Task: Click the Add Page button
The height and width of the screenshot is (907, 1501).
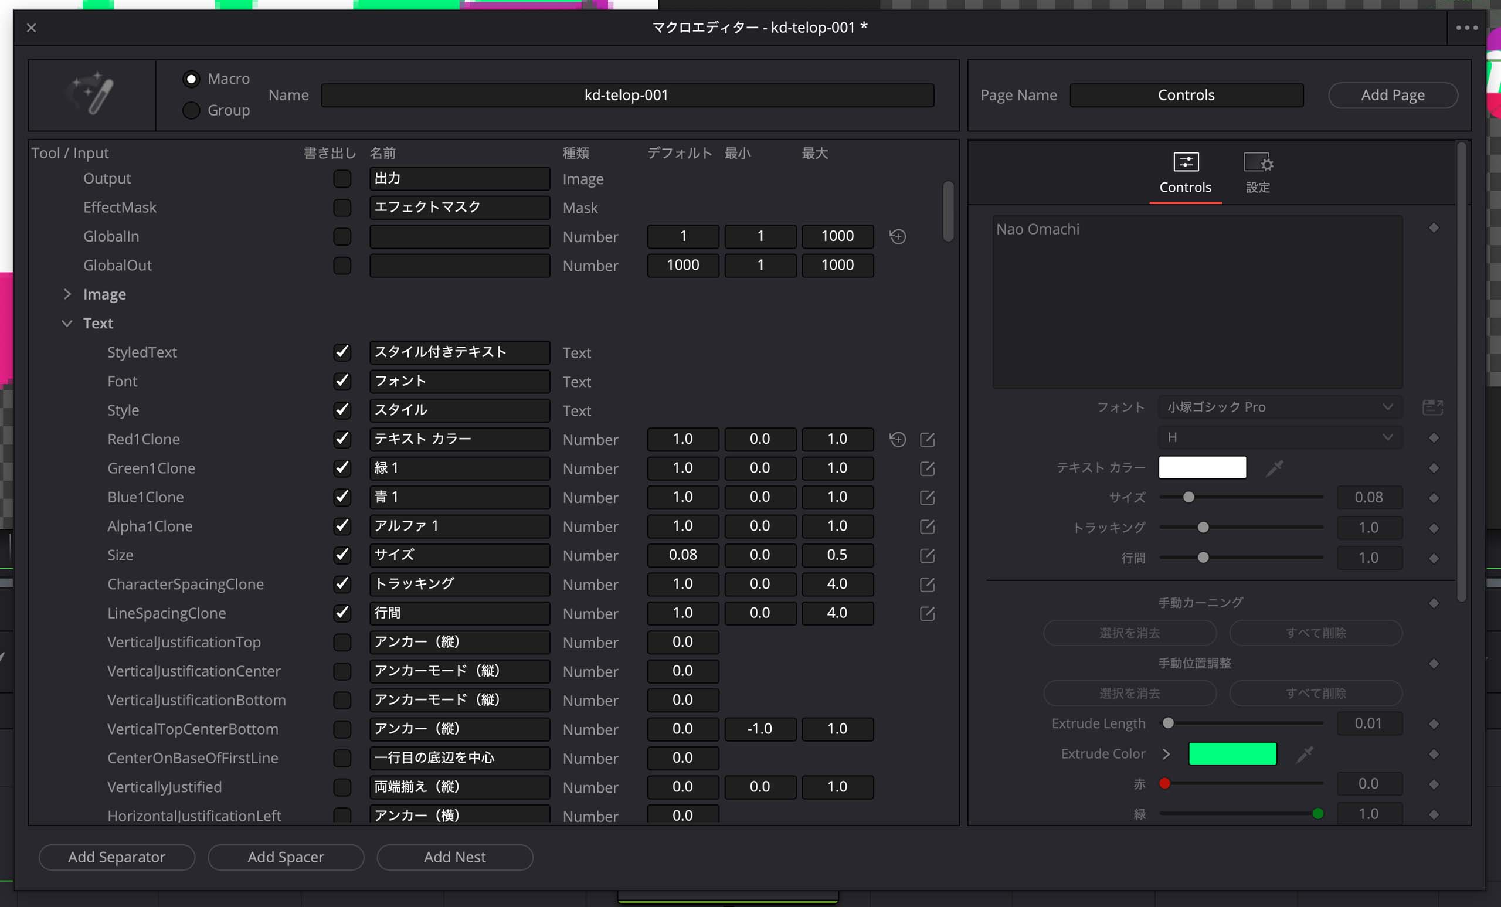Action: [1393, 95]
